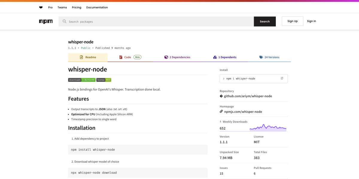Click the box icon on the Dependencies tab
The height and width of the screenshot is (179, 359).
166,57
